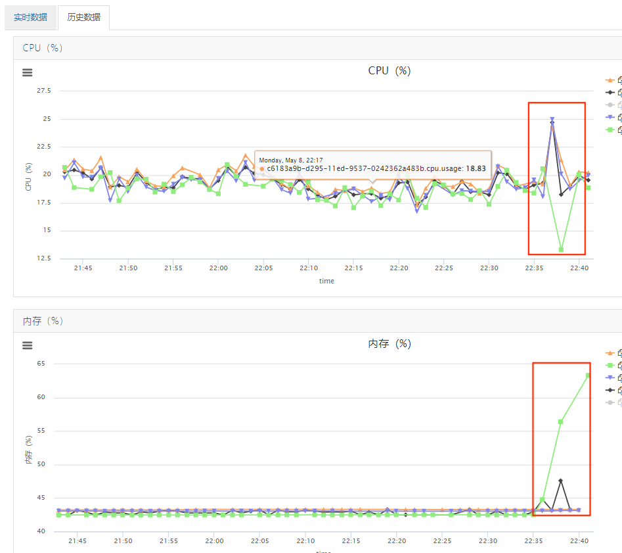Click the 内存 (%) panel header
The image size is (622, 553).
point(318,321)
